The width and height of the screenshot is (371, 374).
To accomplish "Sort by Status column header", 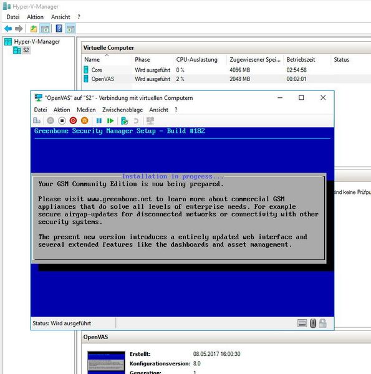I will [342, 60].
